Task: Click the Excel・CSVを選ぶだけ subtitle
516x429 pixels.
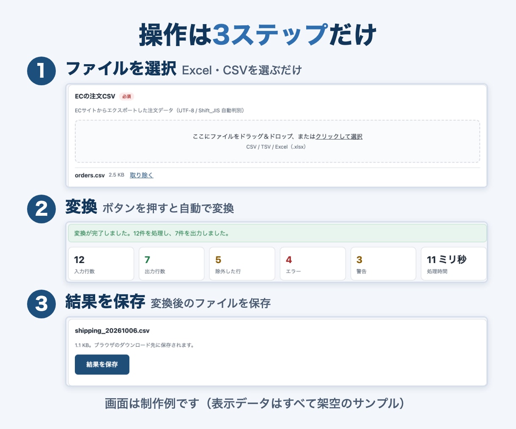Action: pyautogui.click(x=242, y=70)
